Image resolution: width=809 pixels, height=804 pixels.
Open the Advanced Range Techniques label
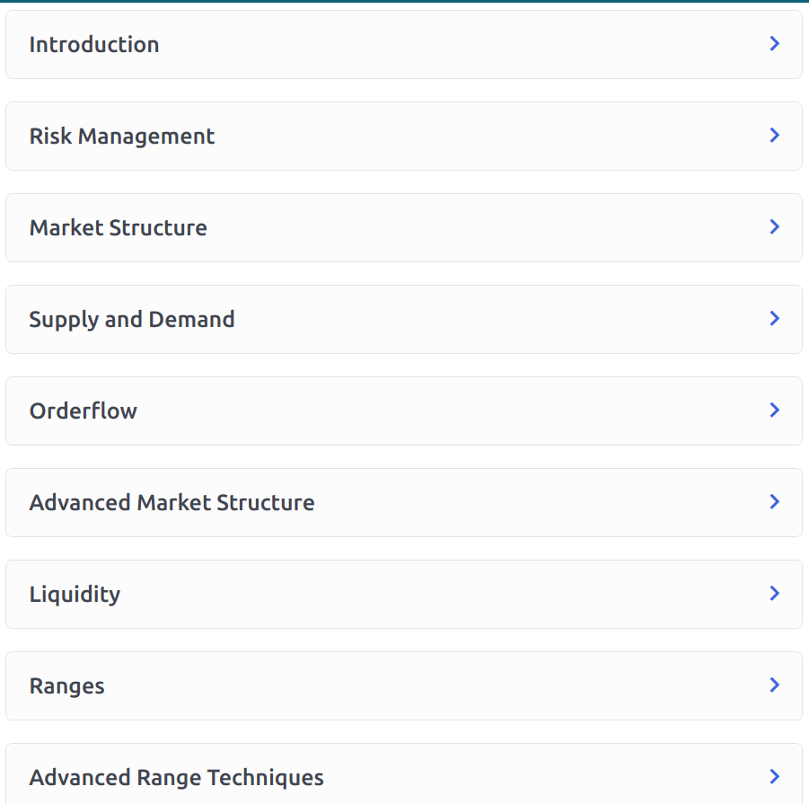(x=177, y=778)
